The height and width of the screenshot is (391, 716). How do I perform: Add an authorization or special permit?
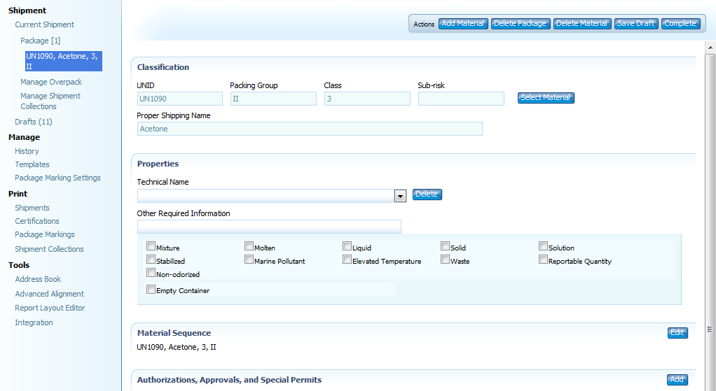click(x=677, y=380)
